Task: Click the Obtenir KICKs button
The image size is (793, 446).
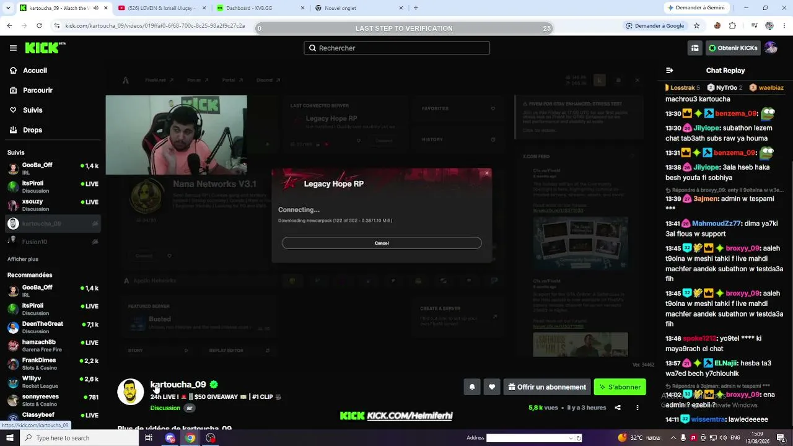Action: [x=733, y=48]
